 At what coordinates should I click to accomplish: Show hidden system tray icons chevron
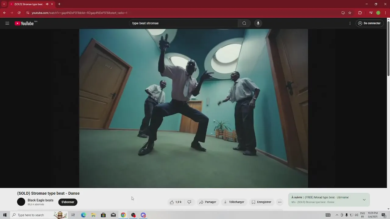(x=337, y=215)
